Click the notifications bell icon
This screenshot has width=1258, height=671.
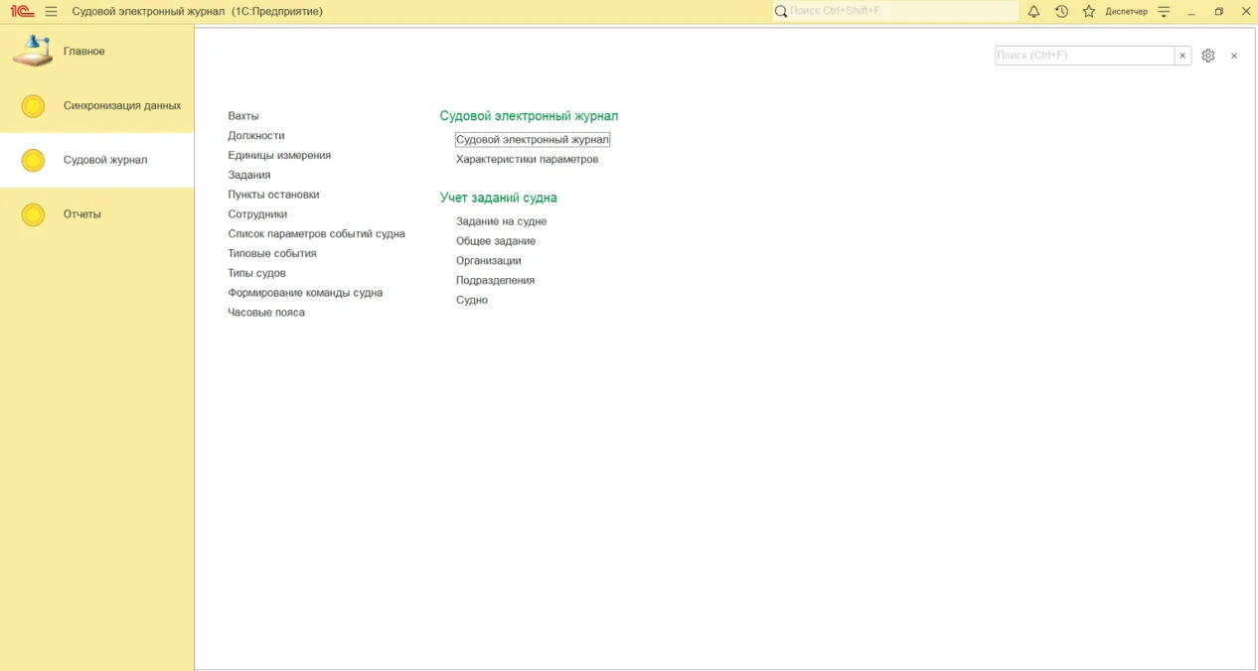(x=1033, y=12)
